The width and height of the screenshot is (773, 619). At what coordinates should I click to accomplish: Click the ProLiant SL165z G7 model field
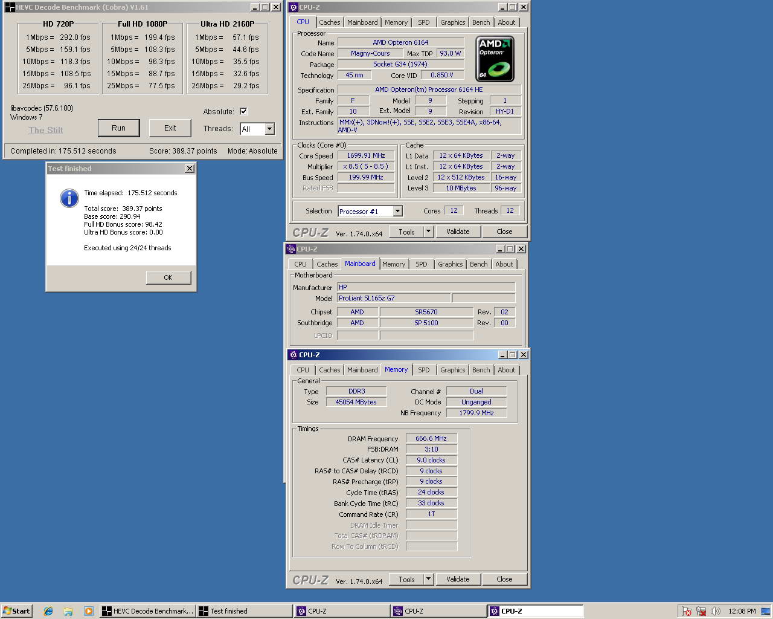[x=394, y=298]
